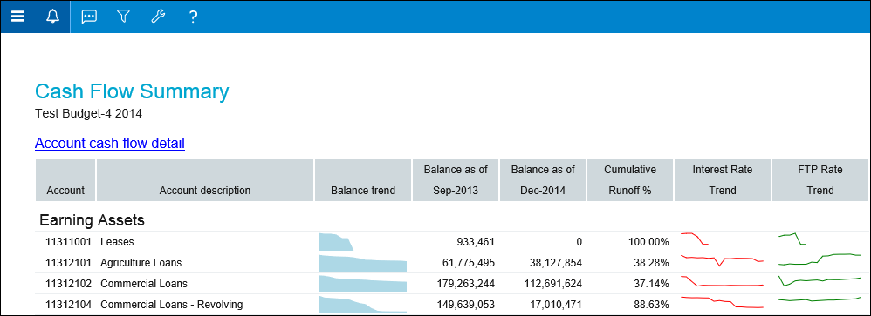The width and height of the screenshot is (871, 316).
Task: Click Commercial Loans - Revolving balance trend chart
Action: [x=363, y=305]
